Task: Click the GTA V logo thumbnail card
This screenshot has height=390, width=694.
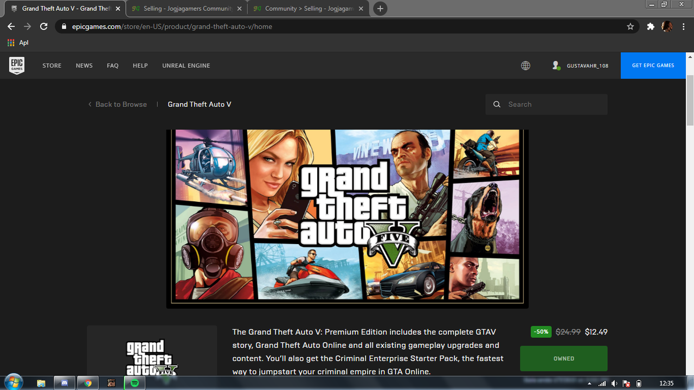Action: coord(152,351)
